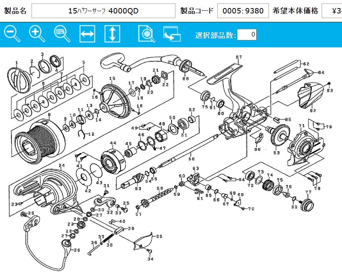This screenshot has height=279, width=342.
Task: Select part number 63 on the diagram
Action: pos(196,168)
